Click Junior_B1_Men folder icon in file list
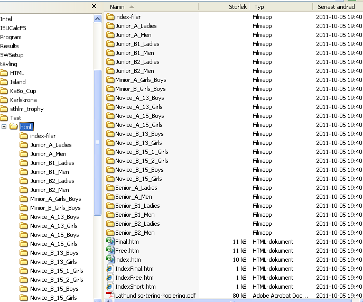This screenshot has width=363, height=302. pyautogui.click(x=110, y=53)
